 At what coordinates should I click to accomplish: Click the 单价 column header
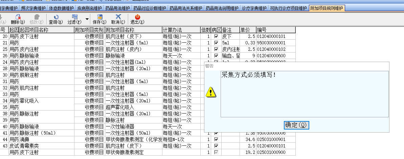coord(248,30)
